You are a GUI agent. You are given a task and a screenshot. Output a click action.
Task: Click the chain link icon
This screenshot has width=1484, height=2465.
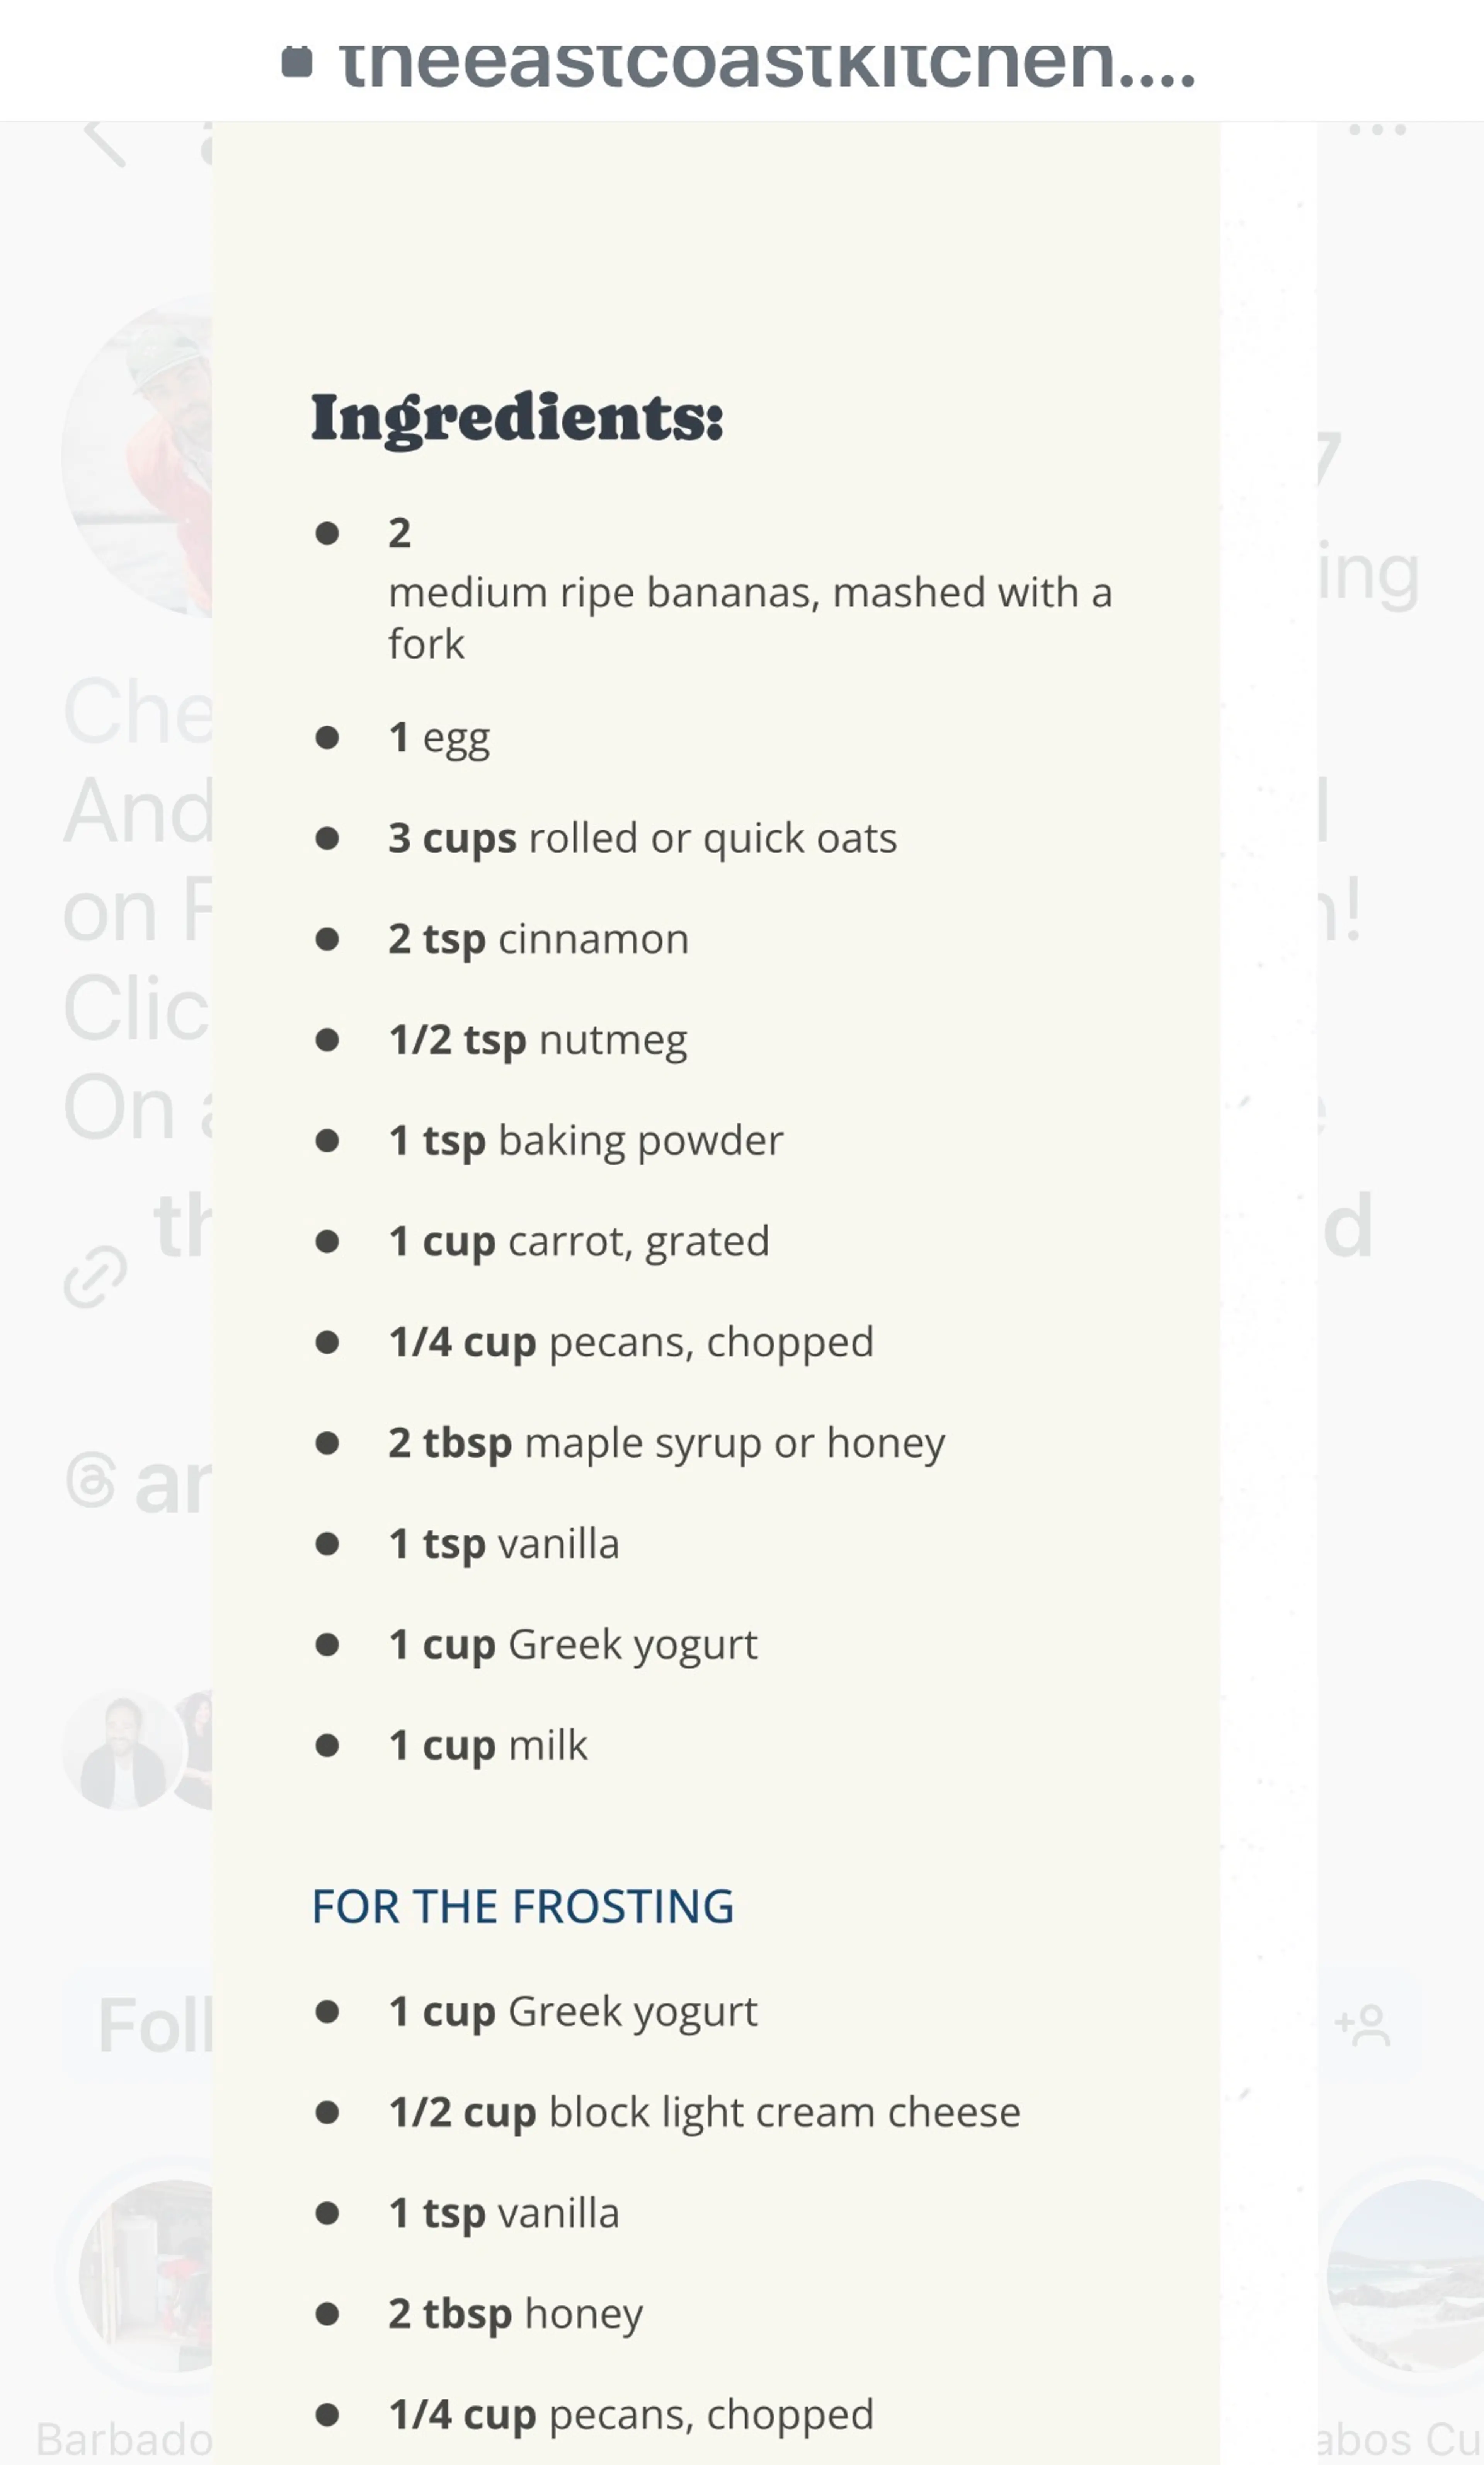click(95, 1277)
